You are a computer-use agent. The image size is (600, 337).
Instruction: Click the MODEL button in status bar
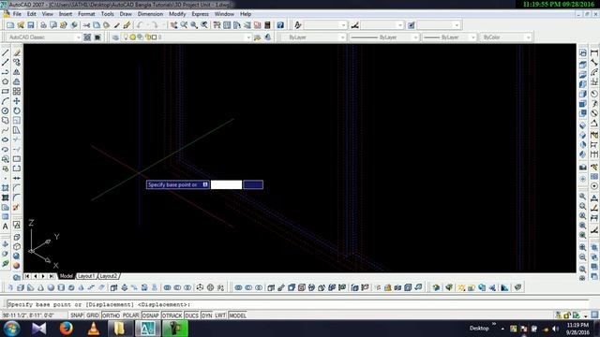click(237, 315)
